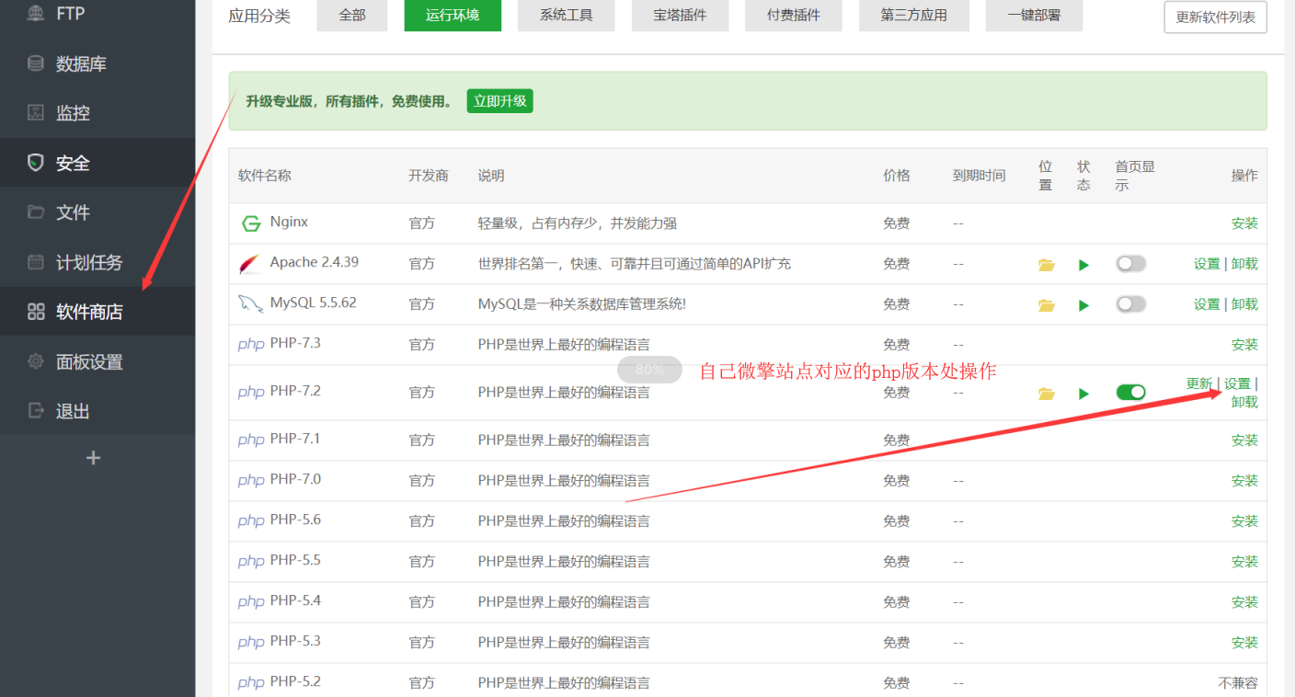Click the PHP-7.2 running status play icon

point(1083,394)
